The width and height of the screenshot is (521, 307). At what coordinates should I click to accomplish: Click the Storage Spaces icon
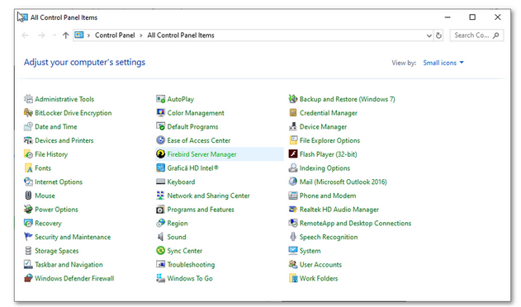pos(29,251)
